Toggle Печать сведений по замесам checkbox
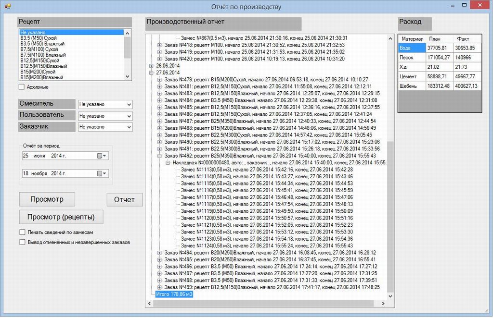This screenshot has width=493, height=318. coord(22,232)
